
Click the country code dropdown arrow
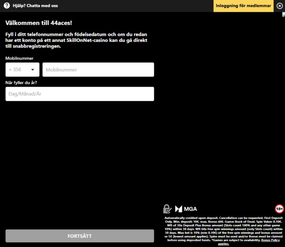[x=33, y=70]
